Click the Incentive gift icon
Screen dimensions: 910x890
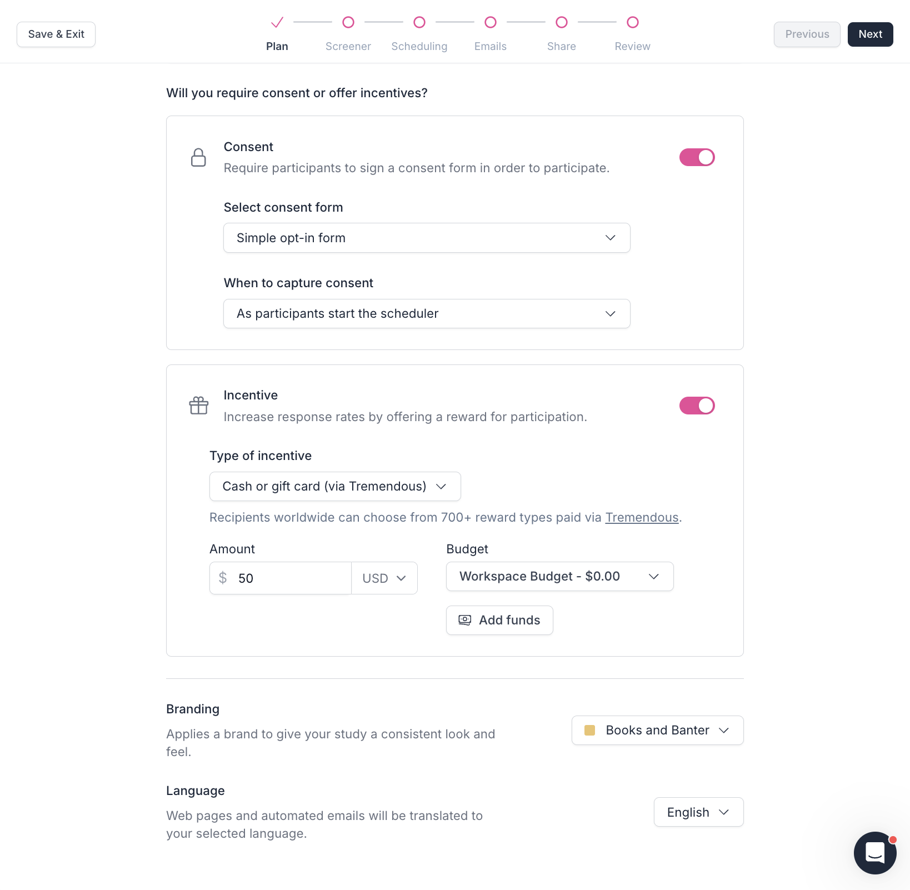pyautogui.click(x=198, y=406)
